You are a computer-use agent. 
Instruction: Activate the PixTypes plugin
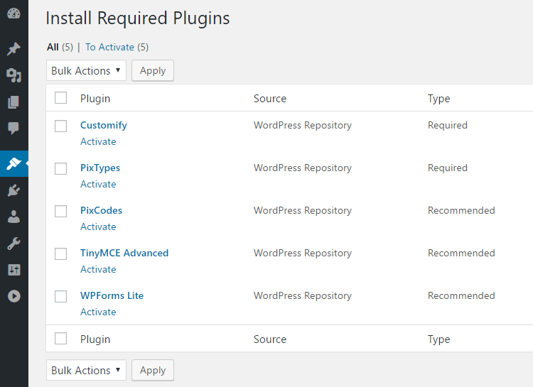pyautogui.click(x=98, y=184)
